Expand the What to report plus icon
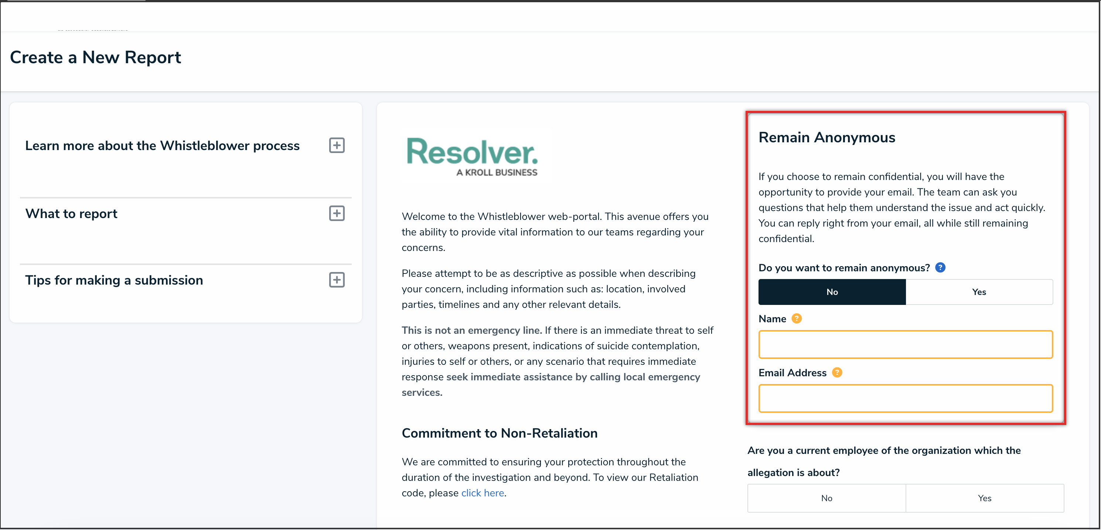The image size is (1101, 530). tap(337, 213)
